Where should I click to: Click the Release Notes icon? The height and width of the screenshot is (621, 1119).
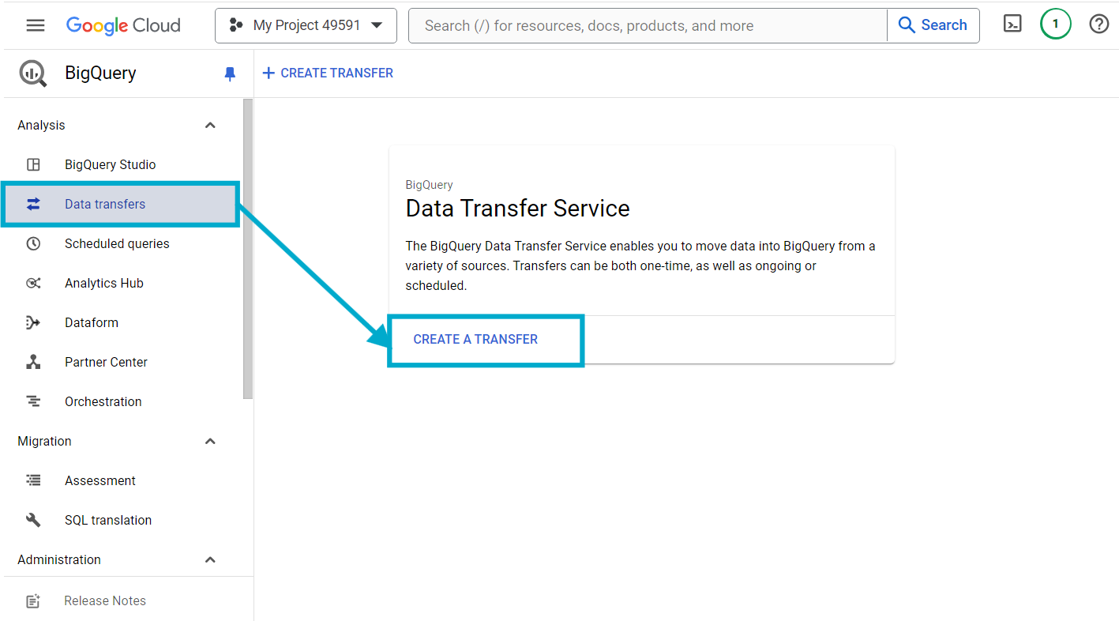click(x=33, y=601)
